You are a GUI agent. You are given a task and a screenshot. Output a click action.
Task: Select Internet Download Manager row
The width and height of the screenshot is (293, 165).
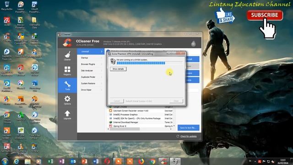tap(141, 122)
